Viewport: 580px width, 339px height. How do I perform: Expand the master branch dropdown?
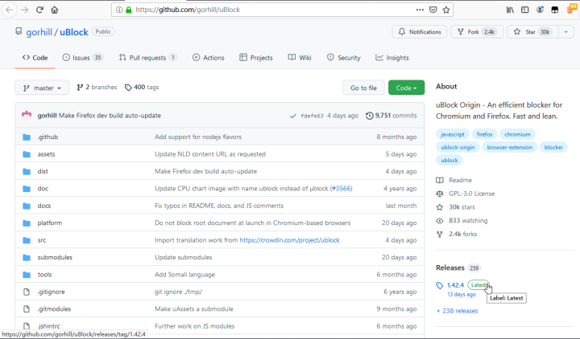42,88
